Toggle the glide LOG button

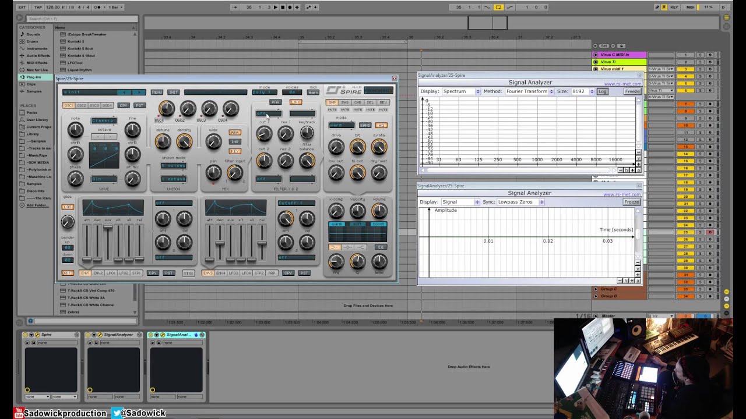point(68,207)
